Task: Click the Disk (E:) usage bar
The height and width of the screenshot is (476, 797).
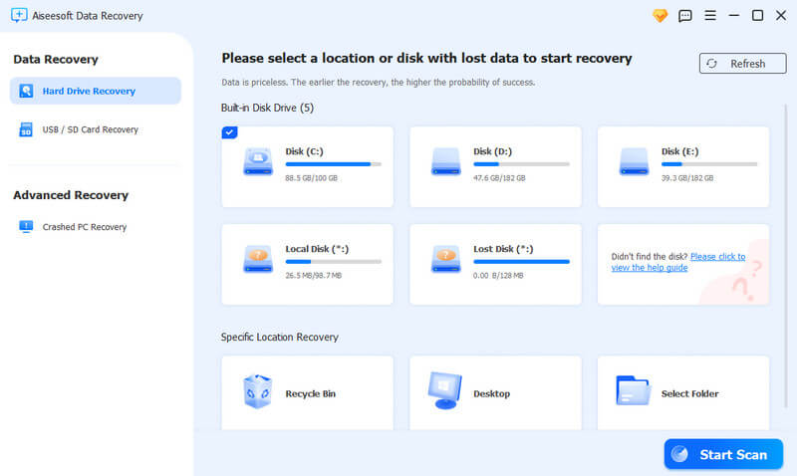Action: (709, 164)
